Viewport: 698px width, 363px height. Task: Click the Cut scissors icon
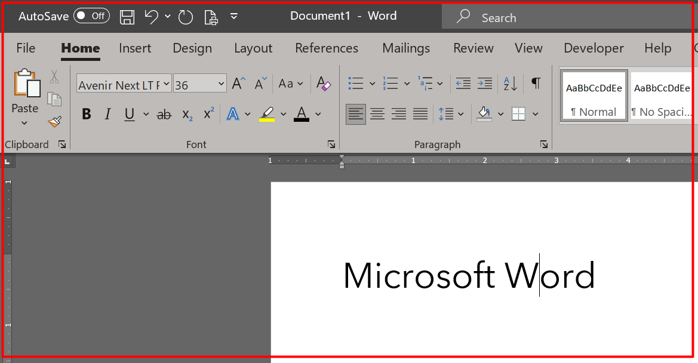(x=54, y=76)
